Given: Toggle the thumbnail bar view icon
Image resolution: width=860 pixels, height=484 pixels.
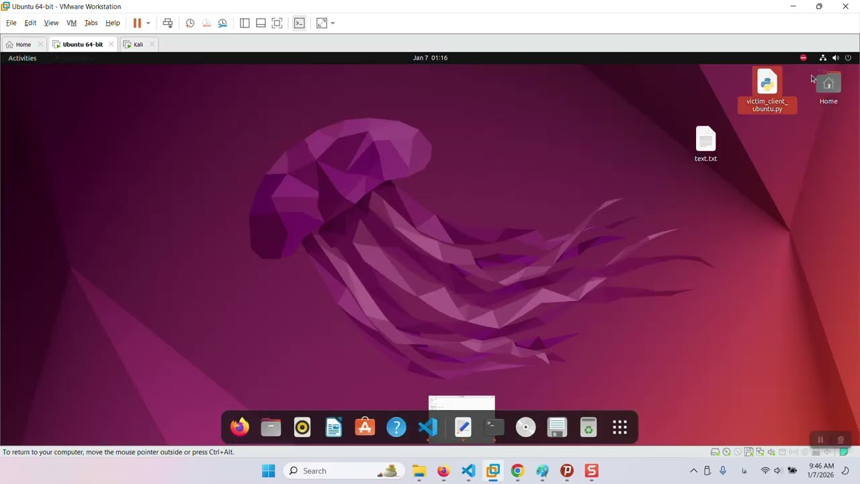Looking at the screenshot, I should pyautogui.click(x=261, y=23).
